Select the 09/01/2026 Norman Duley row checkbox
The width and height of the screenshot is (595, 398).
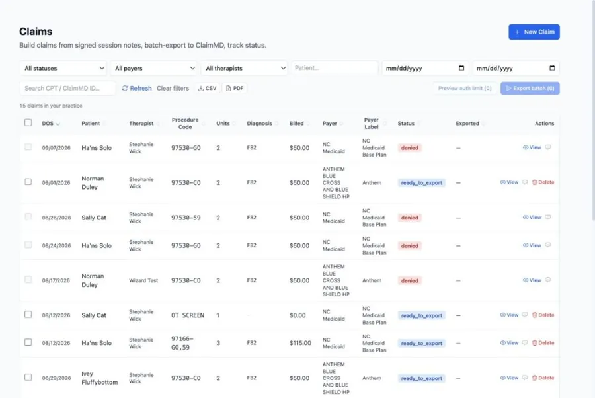[28, 182]
